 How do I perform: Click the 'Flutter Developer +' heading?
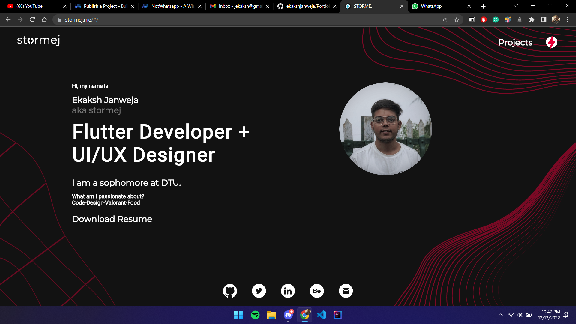[x=161, y=132]
